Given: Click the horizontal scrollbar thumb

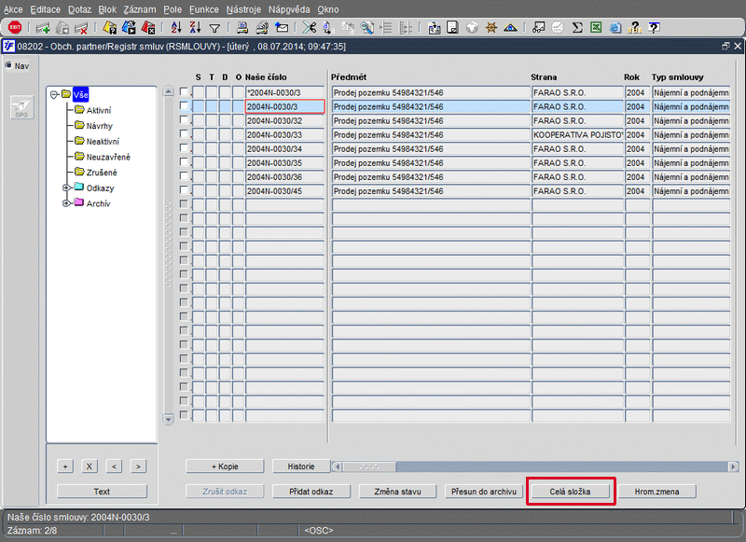Looking at the screenshot, I should point(369,466).
